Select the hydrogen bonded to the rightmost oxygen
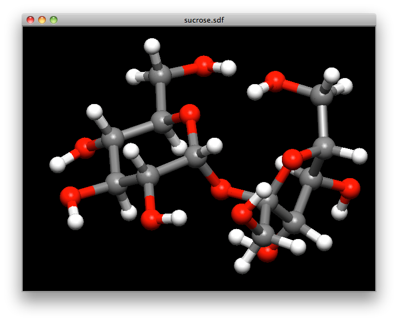 point(339,212)
